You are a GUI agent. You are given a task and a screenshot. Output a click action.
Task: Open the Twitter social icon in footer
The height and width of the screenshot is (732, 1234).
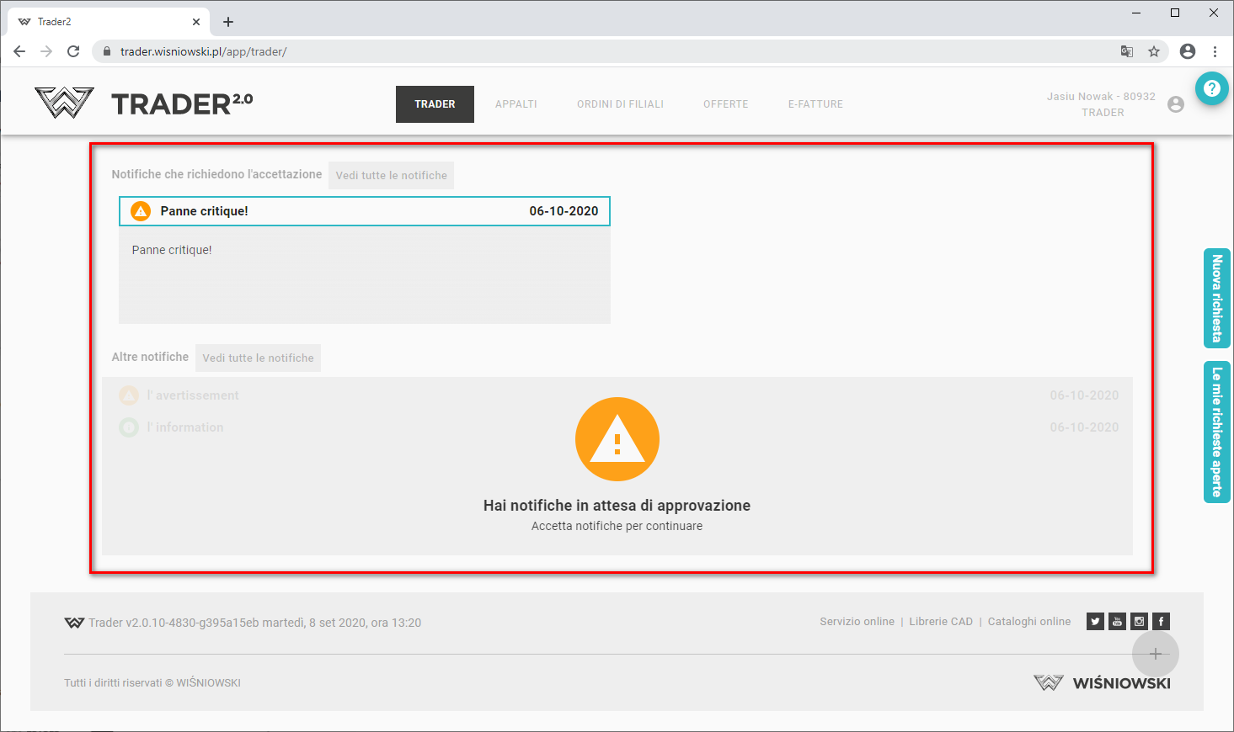1095,622
